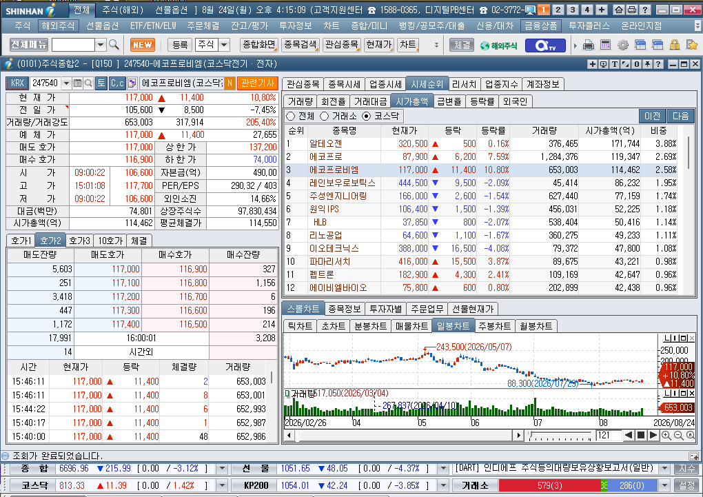The image size is (703, 497).
Task: Switch to screen page 2 button
Action: (x=558, y=10)
